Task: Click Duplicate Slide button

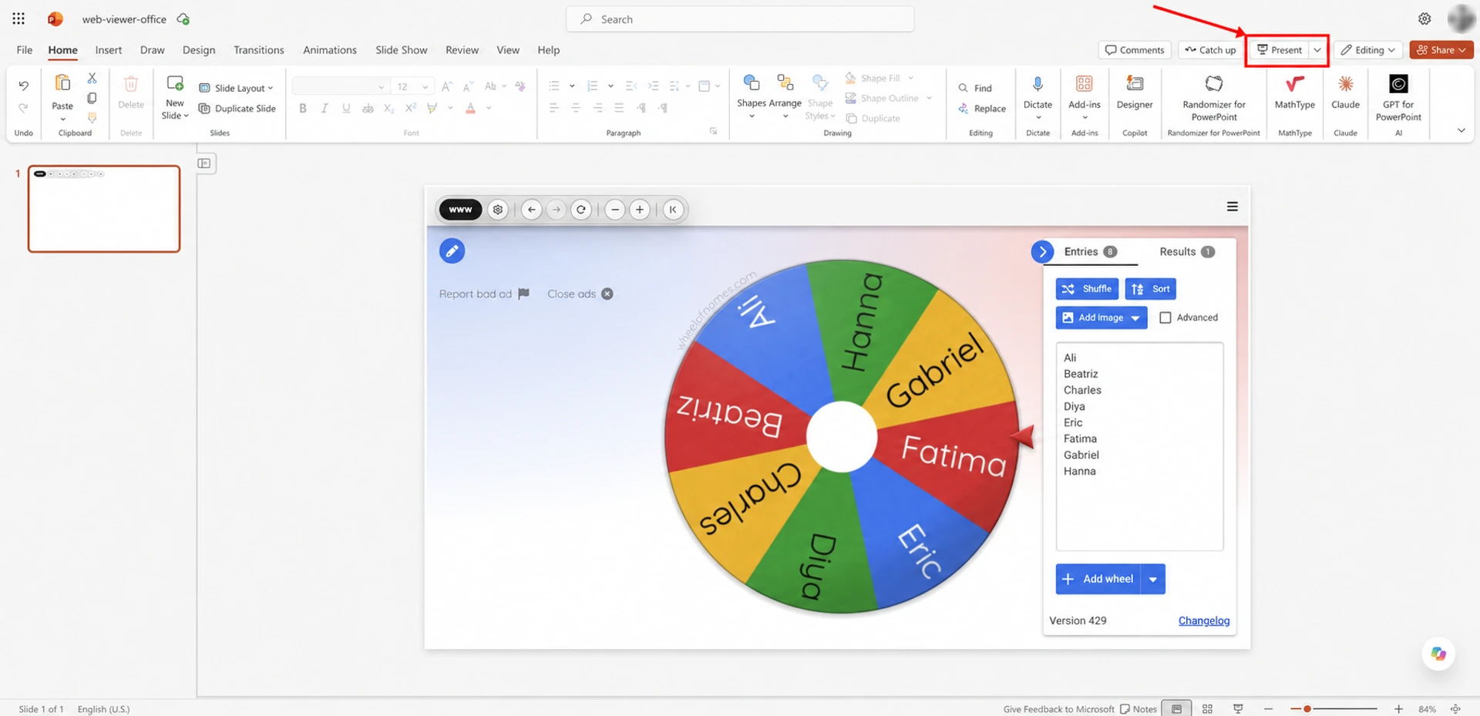Action: (237, 109)
